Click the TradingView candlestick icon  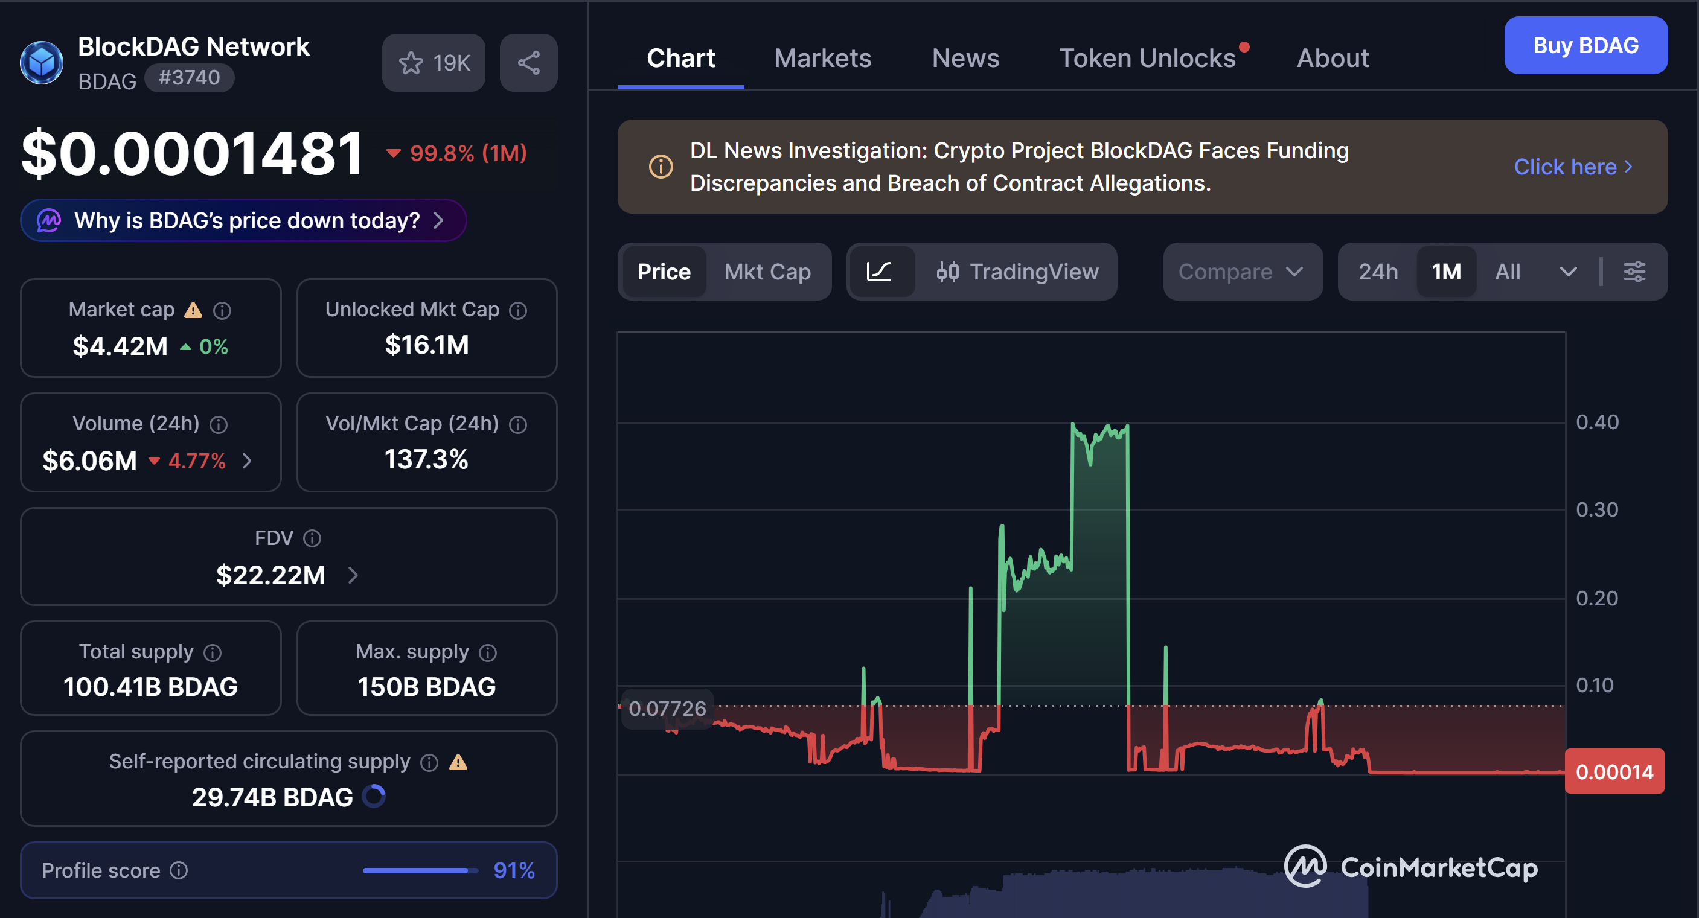click(x=947, y=272)
